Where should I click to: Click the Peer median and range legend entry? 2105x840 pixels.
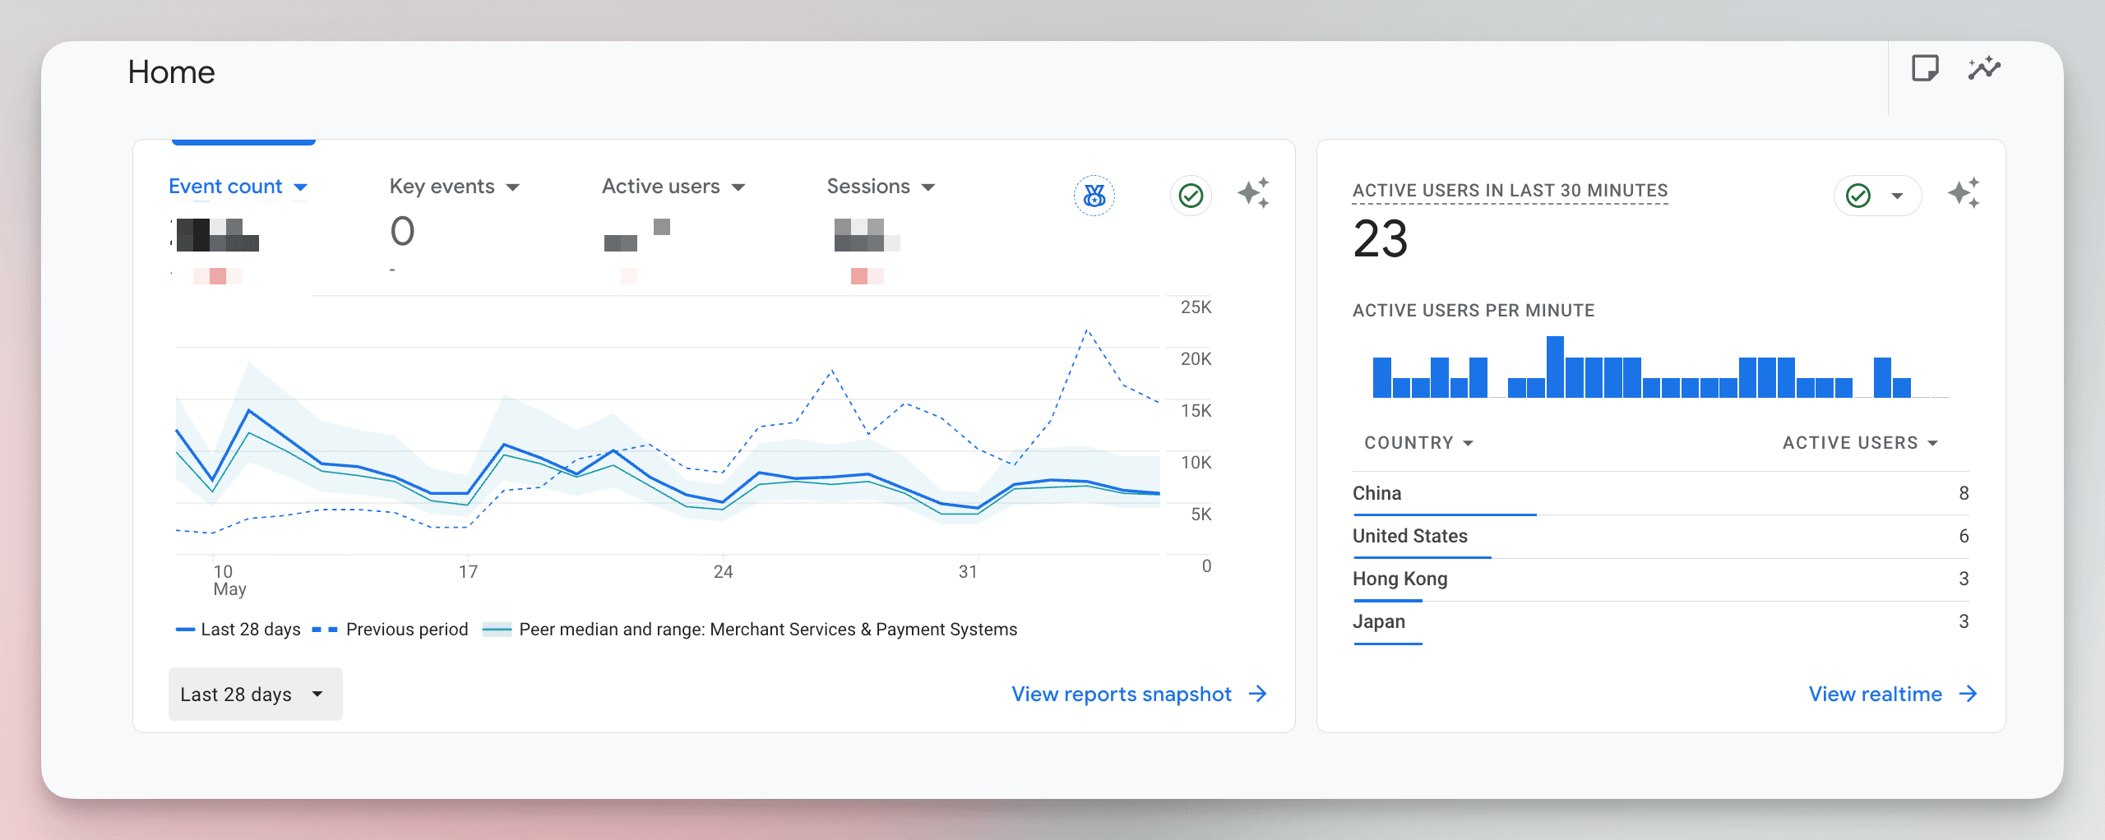750,630
